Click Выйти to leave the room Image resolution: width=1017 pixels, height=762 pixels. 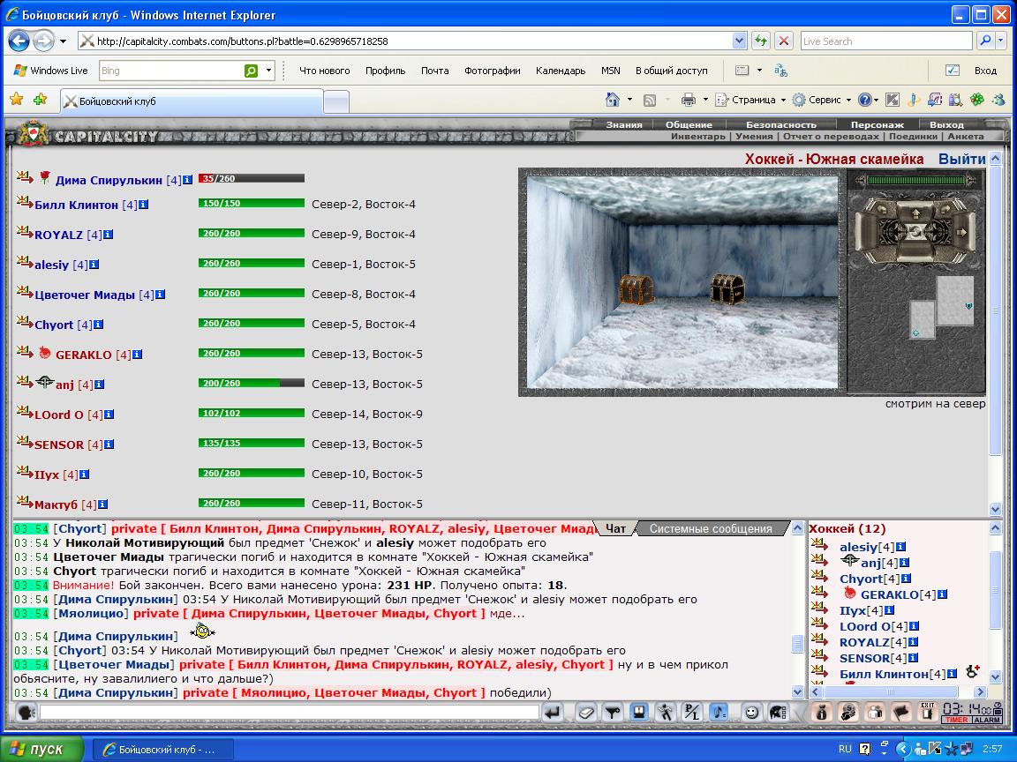coord(962,160)
